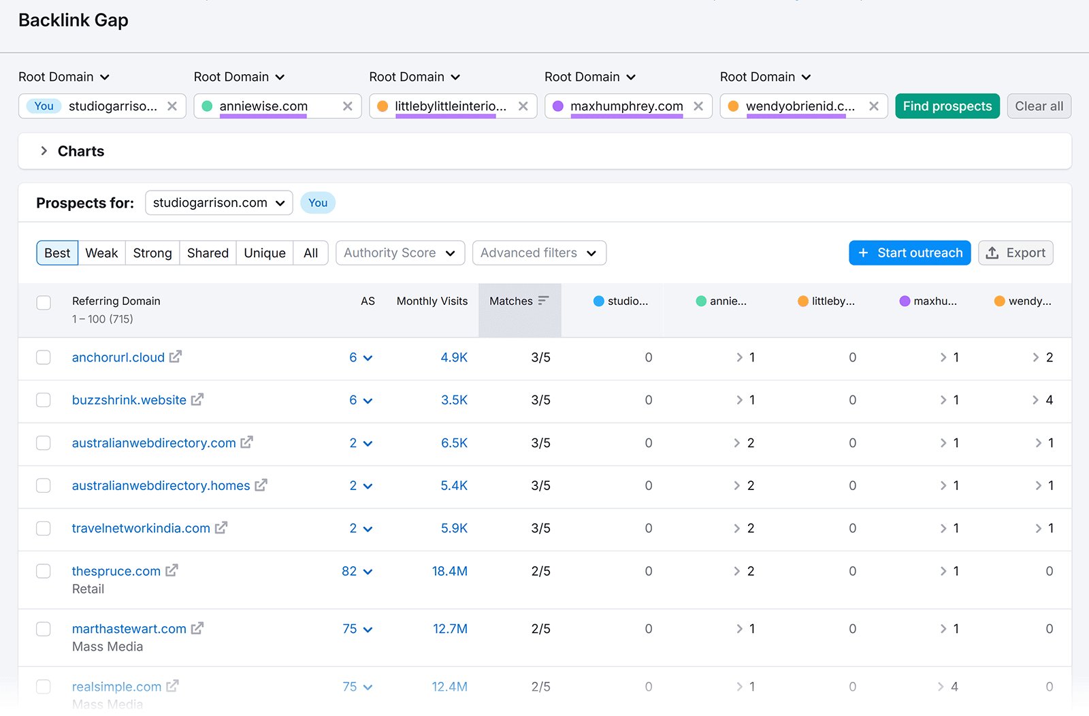Open marthastewart.com via its external link icon
1089x716 pixels.
[197, 628]
